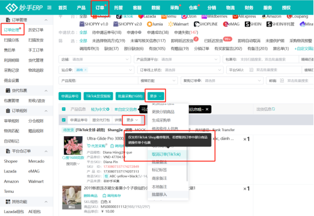Click 代发采购 cart icon on first product
Image resolution: width=314 pixels, height=216 pixels.
(x=89, y=146)
